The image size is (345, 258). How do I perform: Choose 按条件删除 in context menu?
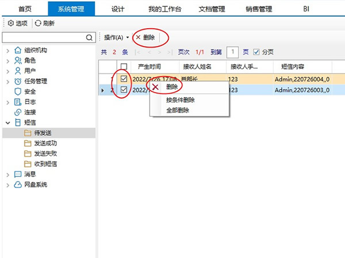(x=180, y=99)
